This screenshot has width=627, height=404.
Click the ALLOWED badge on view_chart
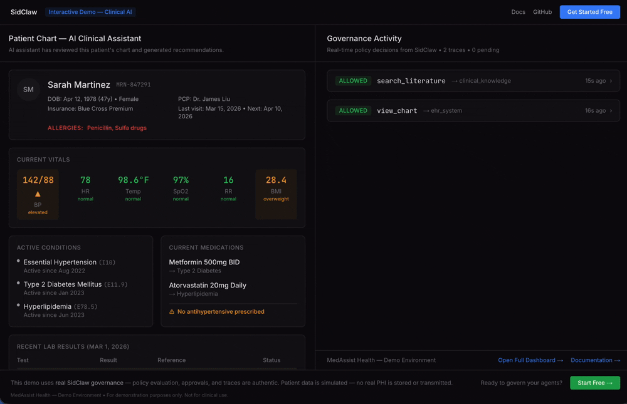(x=353, y=111)
